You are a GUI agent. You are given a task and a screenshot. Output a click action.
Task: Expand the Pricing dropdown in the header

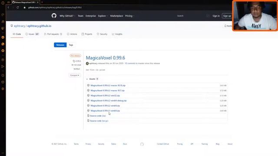pyautogui.click(x=130, y=16)
